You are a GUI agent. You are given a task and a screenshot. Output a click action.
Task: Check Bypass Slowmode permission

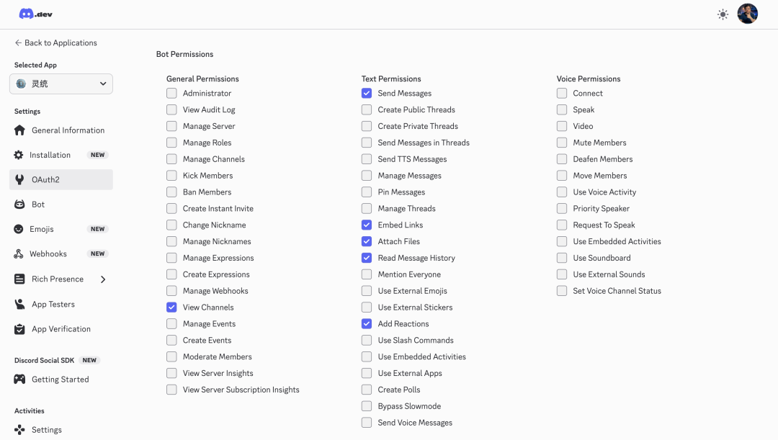point(367,406)
